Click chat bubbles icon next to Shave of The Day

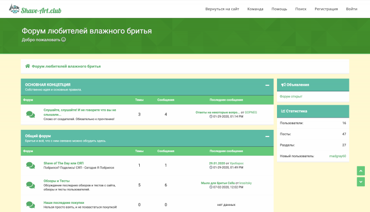click(x=30, y=165)
